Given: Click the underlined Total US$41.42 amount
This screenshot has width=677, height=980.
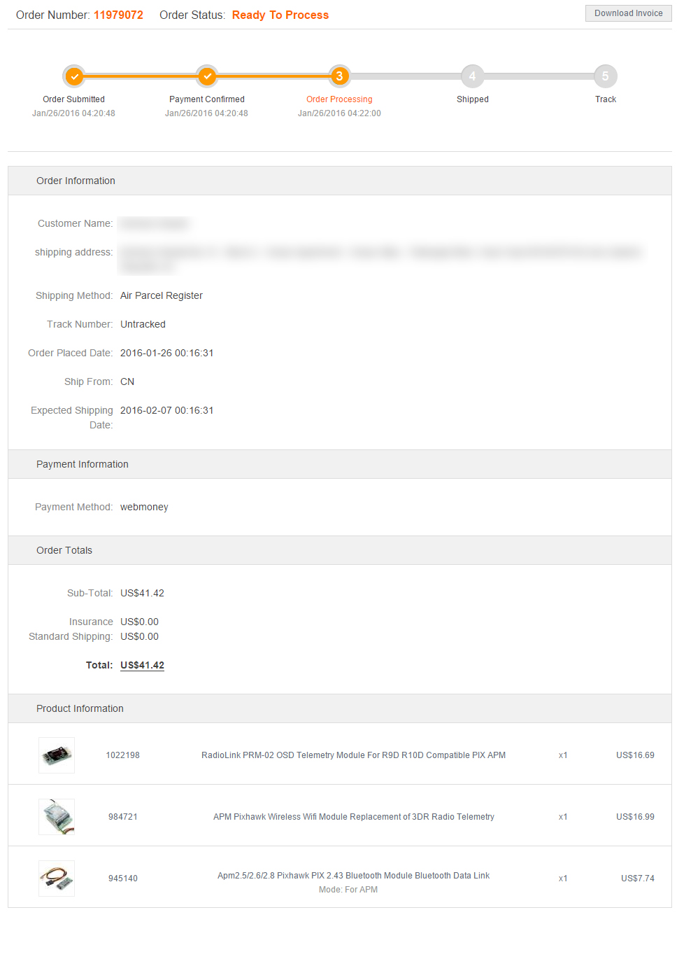Looking at the screenshot, I should coord(142,665).
